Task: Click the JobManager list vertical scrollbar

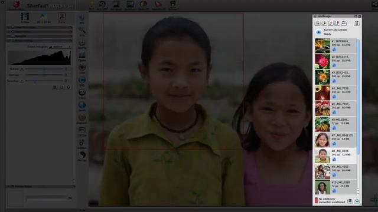Action: coord(358,96)
